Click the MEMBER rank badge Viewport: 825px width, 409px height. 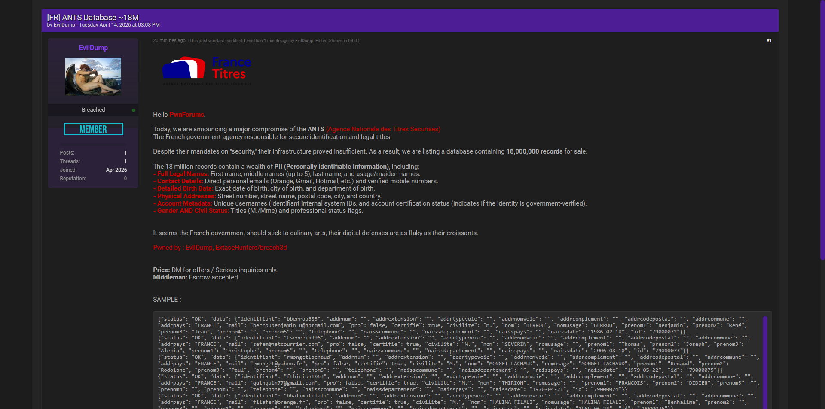click(x=93, y=129)
